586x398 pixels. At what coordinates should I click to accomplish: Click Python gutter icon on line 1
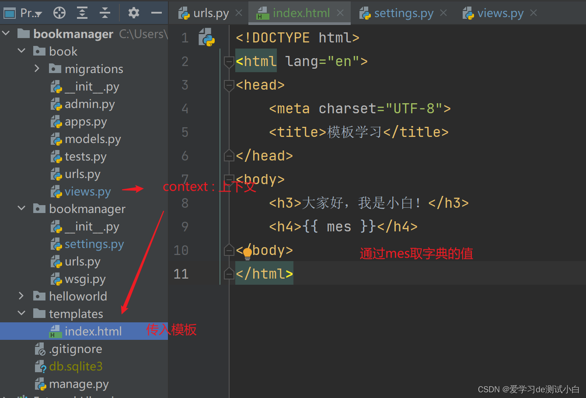pyautogui.click(x=206, y=37)
